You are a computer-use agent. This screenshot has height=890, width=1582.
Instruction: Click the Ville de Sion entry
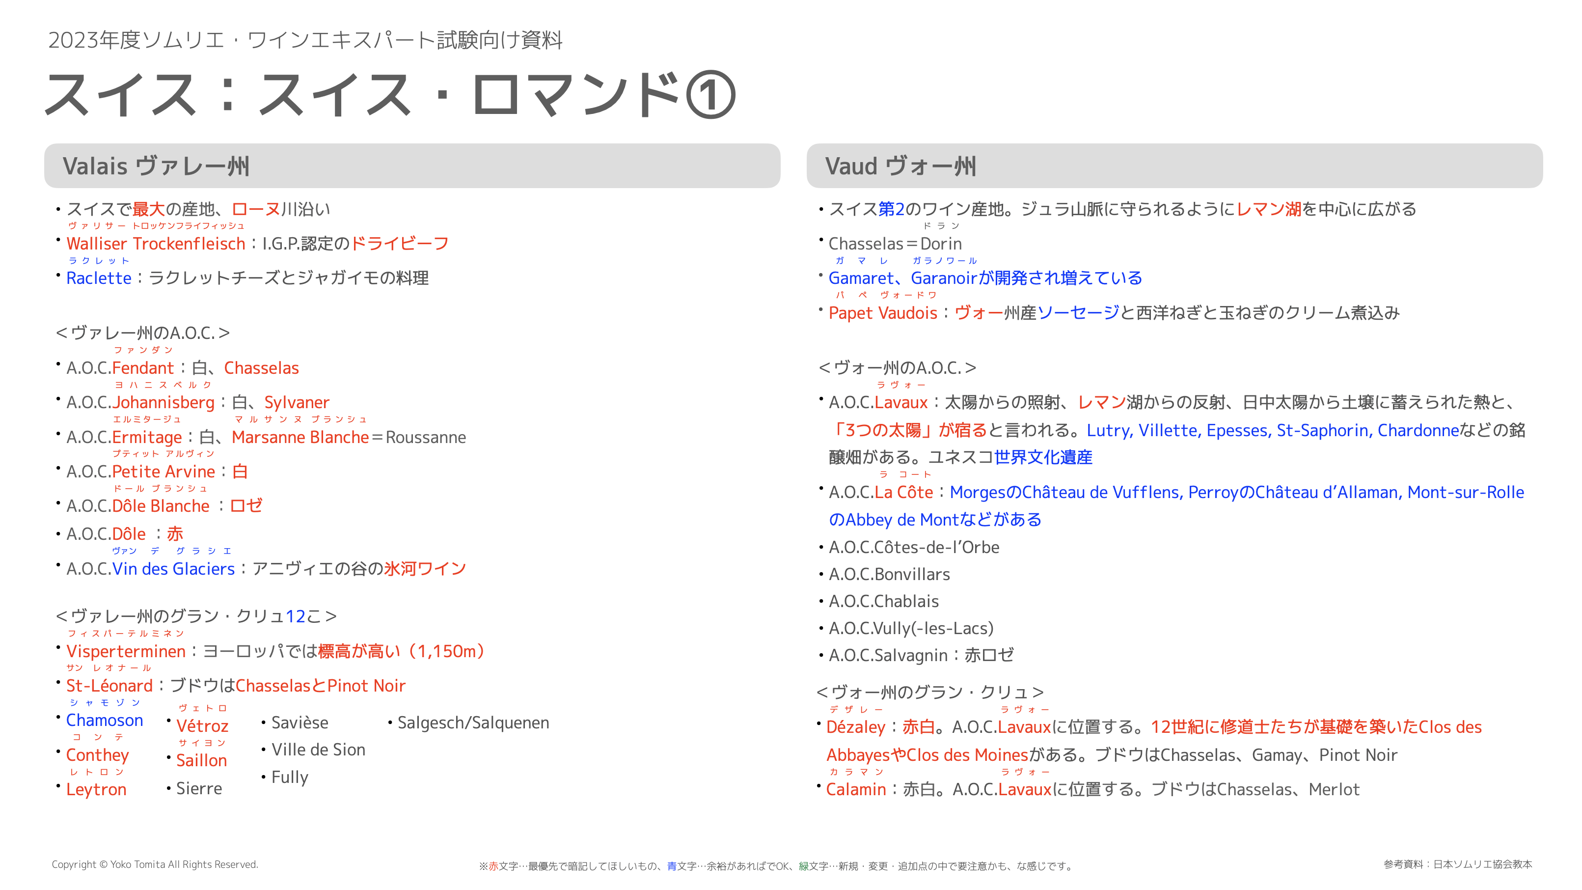[x=318, y=750]
